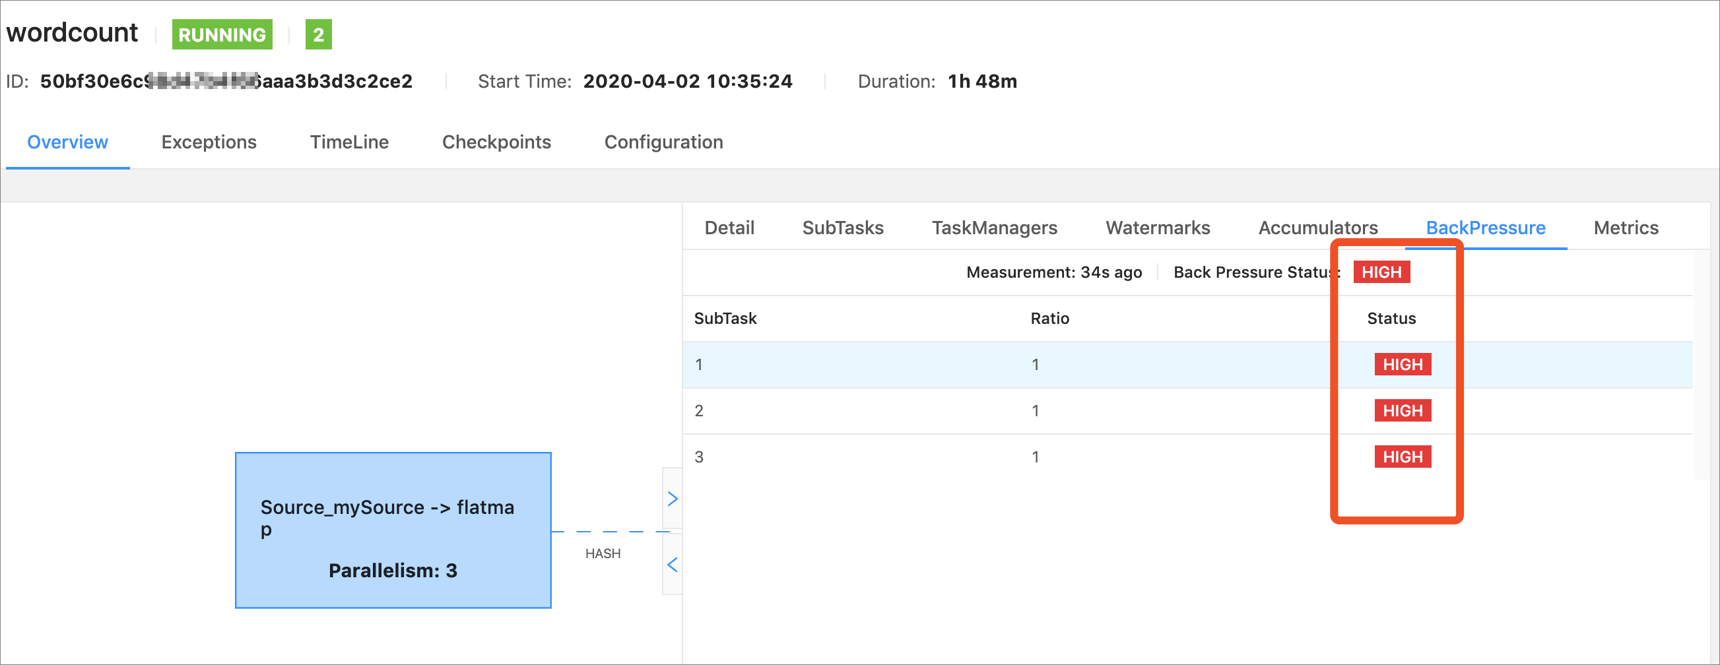Screen dimensions: 1720x665
Task: Go to the Configuration tab
Action: (x=663, y=142)
